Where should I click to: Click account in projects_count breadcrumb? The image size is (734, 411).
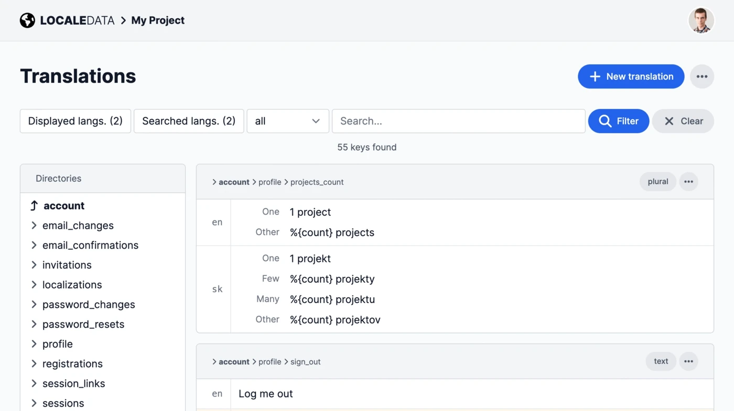(234, 182)
